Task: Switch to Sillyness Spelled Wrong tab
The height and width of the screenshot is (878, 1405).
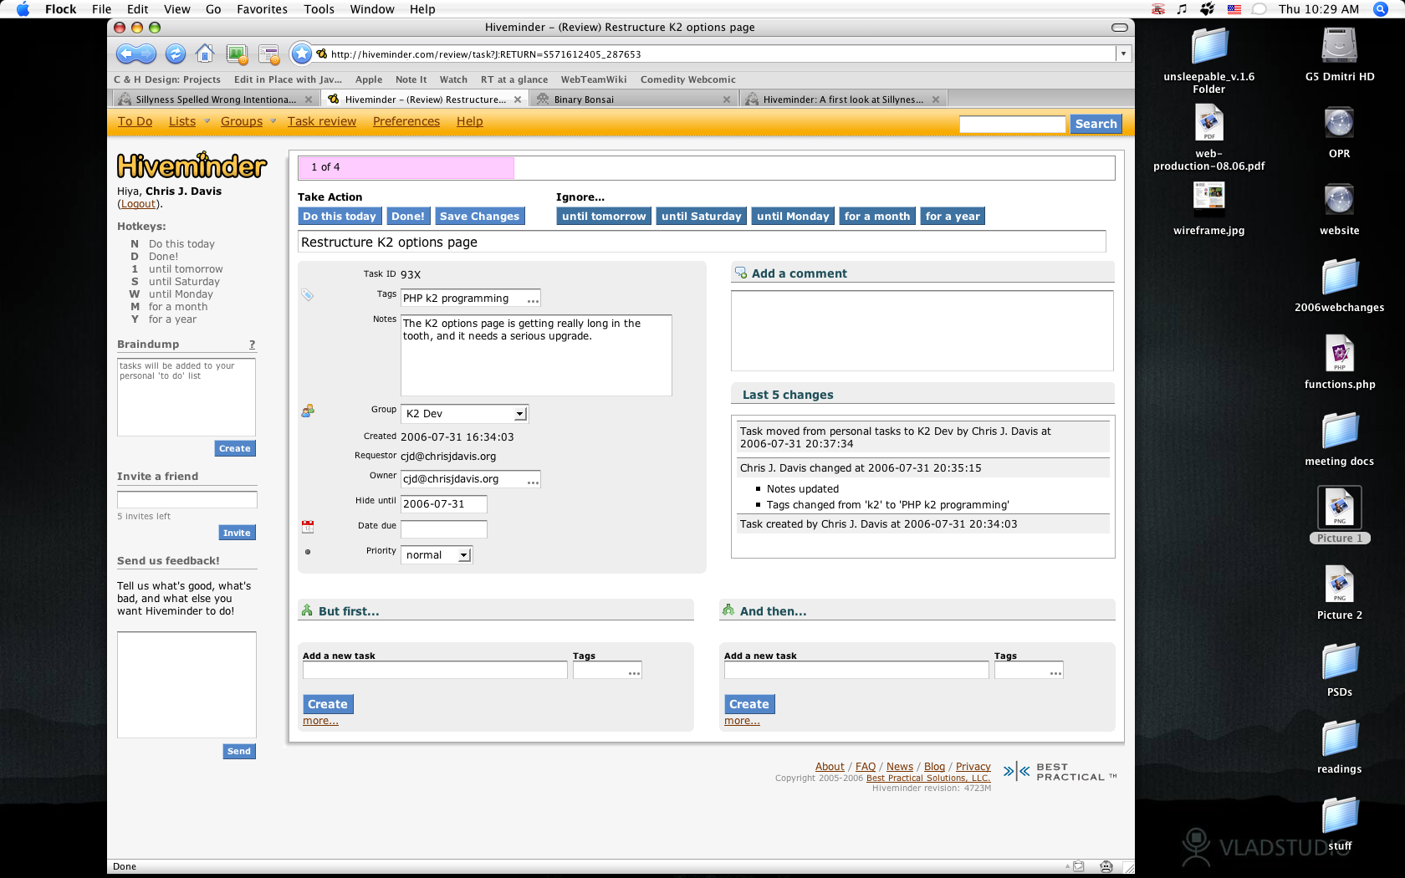Action: pos(215,100)
